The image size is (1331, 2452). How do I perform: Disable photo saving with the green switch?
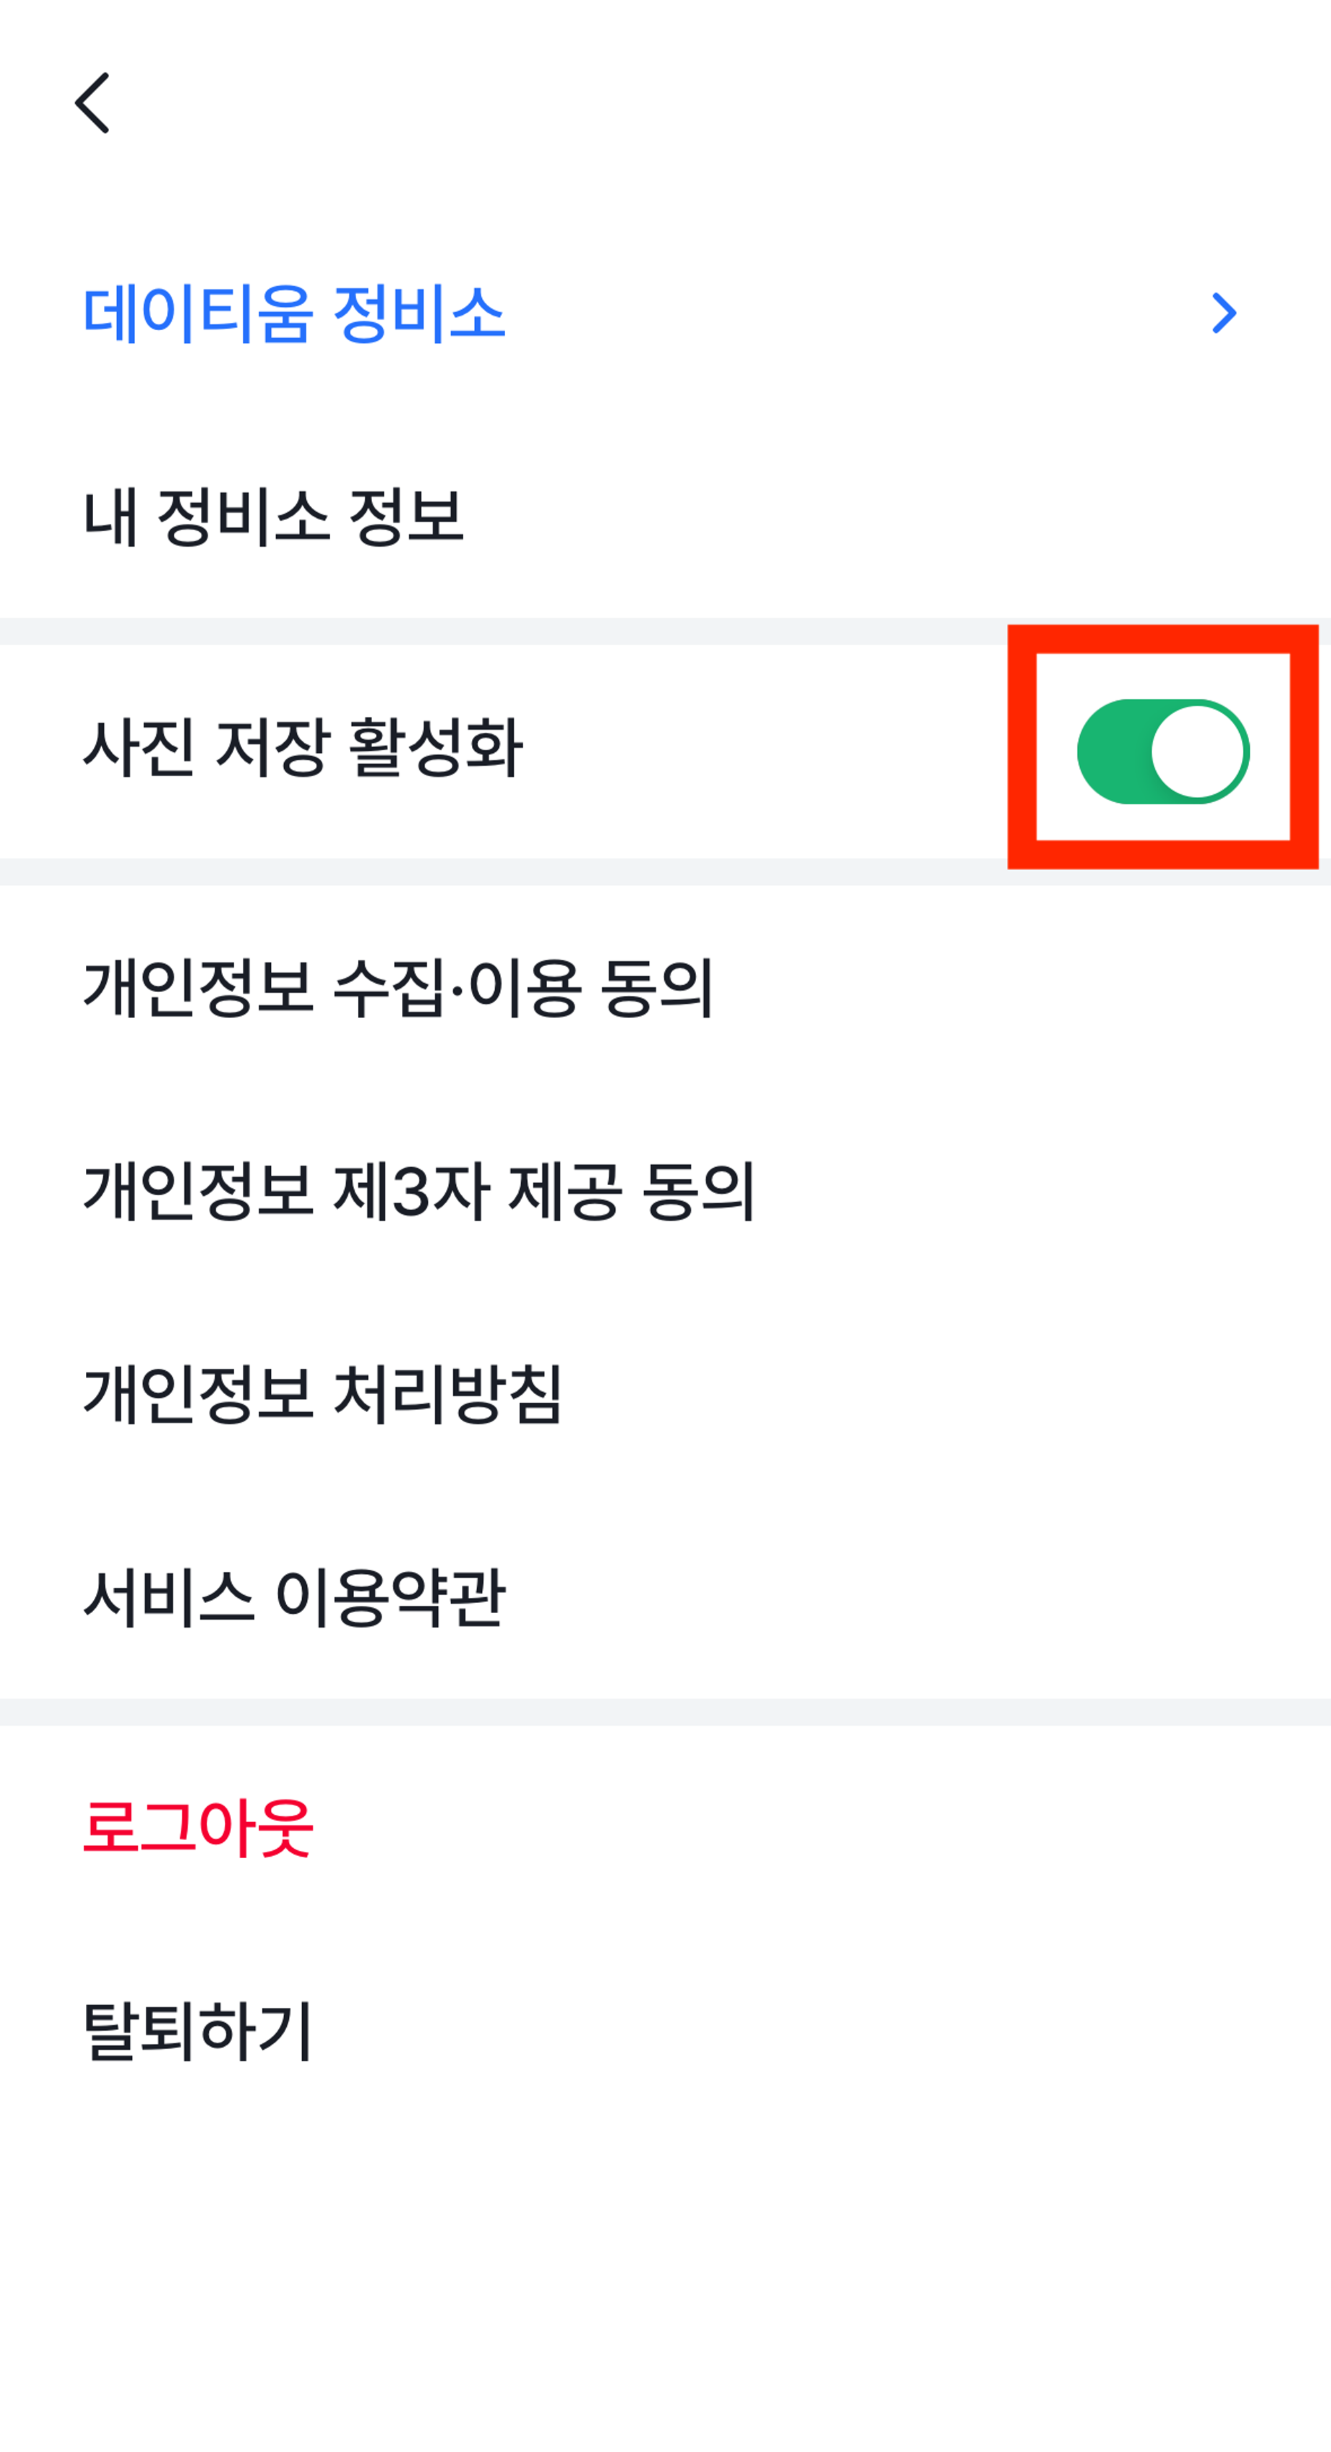[1162, 751]
